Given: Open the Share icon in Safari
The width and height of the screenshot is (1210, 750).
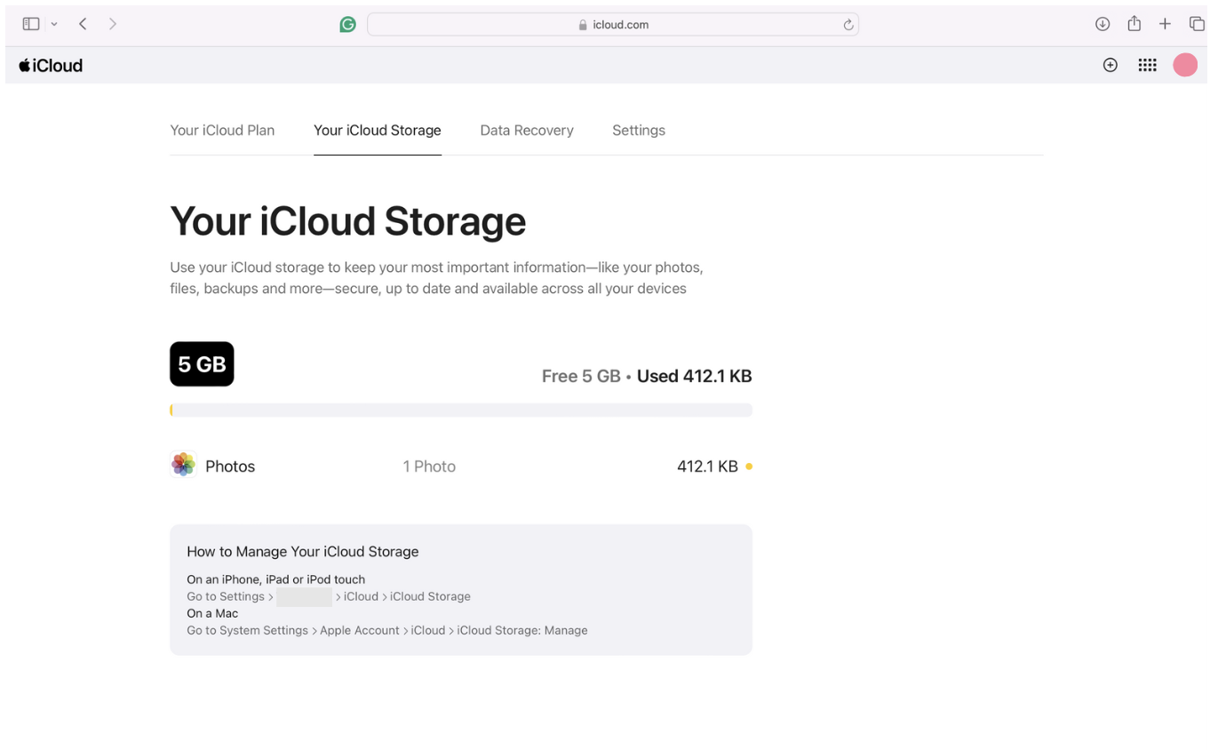Looking at the screenshot, I should click(1134, 24).
